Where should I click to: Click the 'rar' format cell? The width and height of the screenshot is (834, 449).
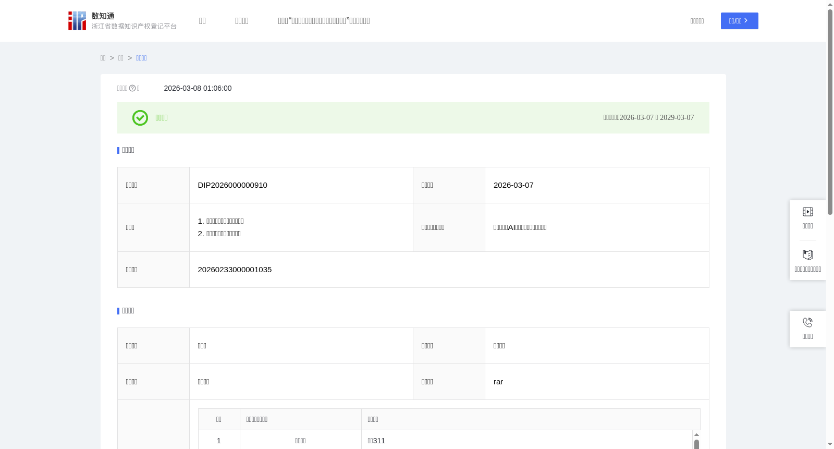(x=498, y=382)
